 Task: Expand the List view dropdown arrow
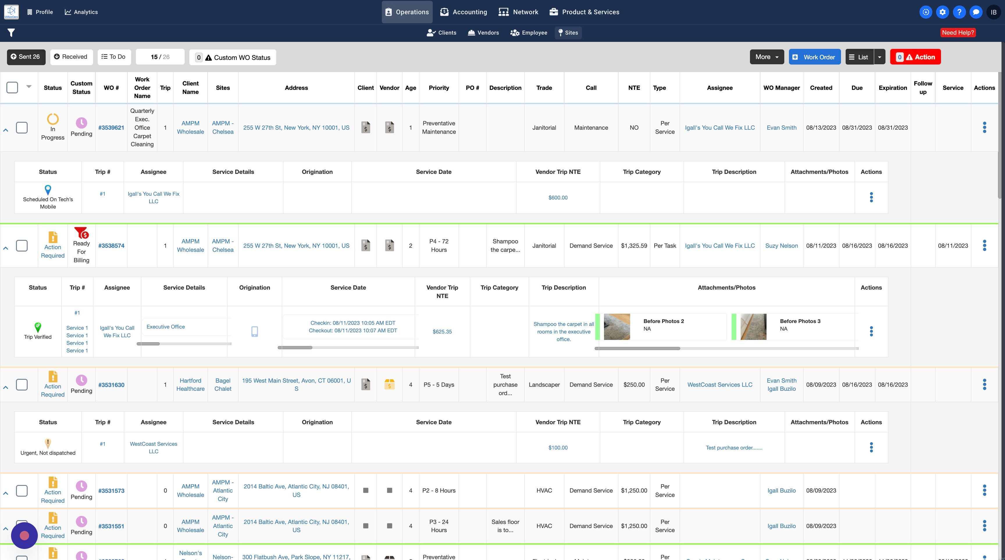point(879,57)
